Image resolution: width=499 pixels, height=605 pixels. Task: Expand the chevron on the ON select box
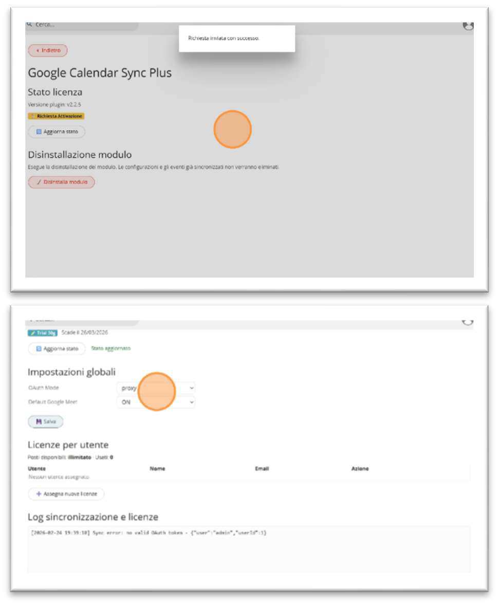(x=191, y=402)
